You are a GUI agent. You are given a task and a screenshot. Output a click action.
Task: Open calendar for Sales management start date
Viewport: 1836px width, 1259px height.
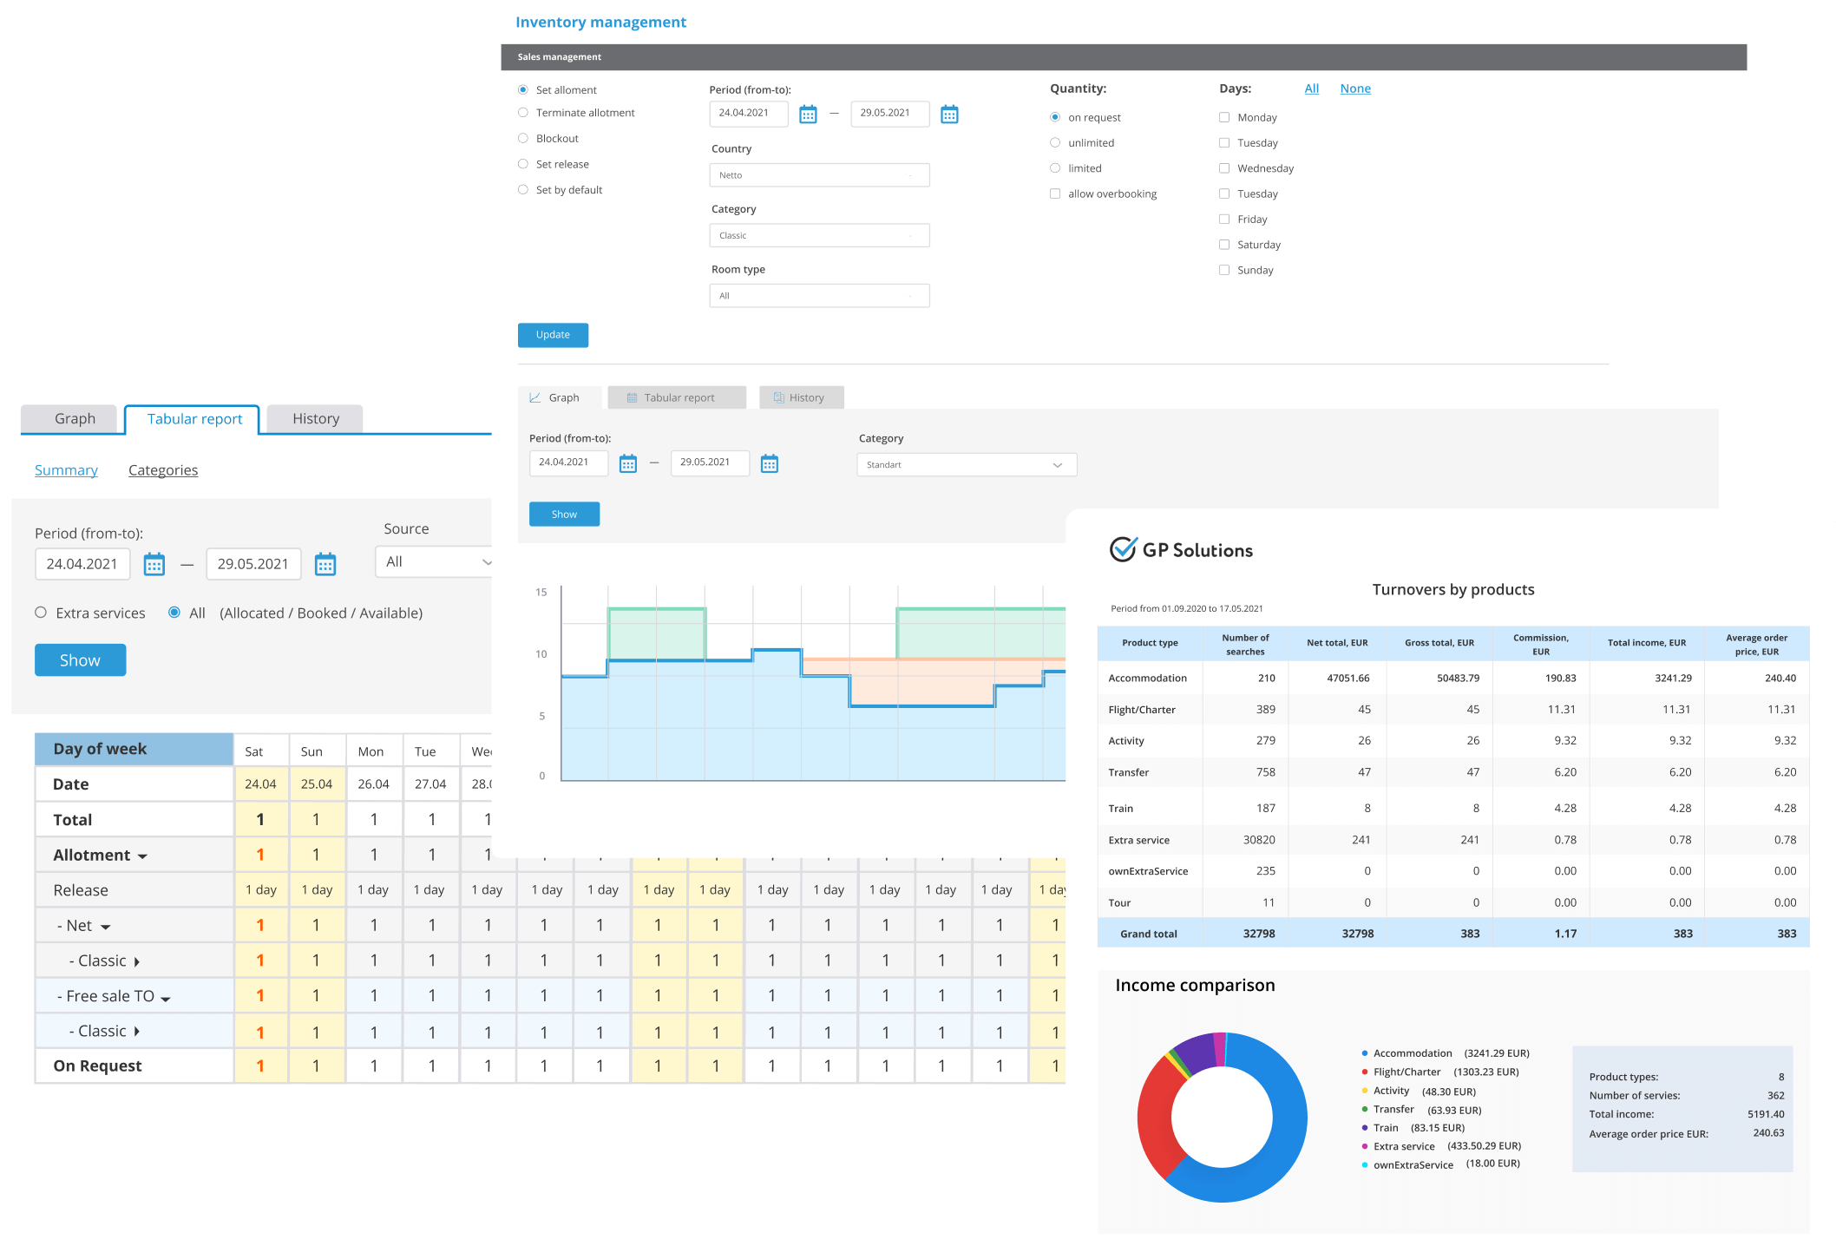(x=808, y=115)
